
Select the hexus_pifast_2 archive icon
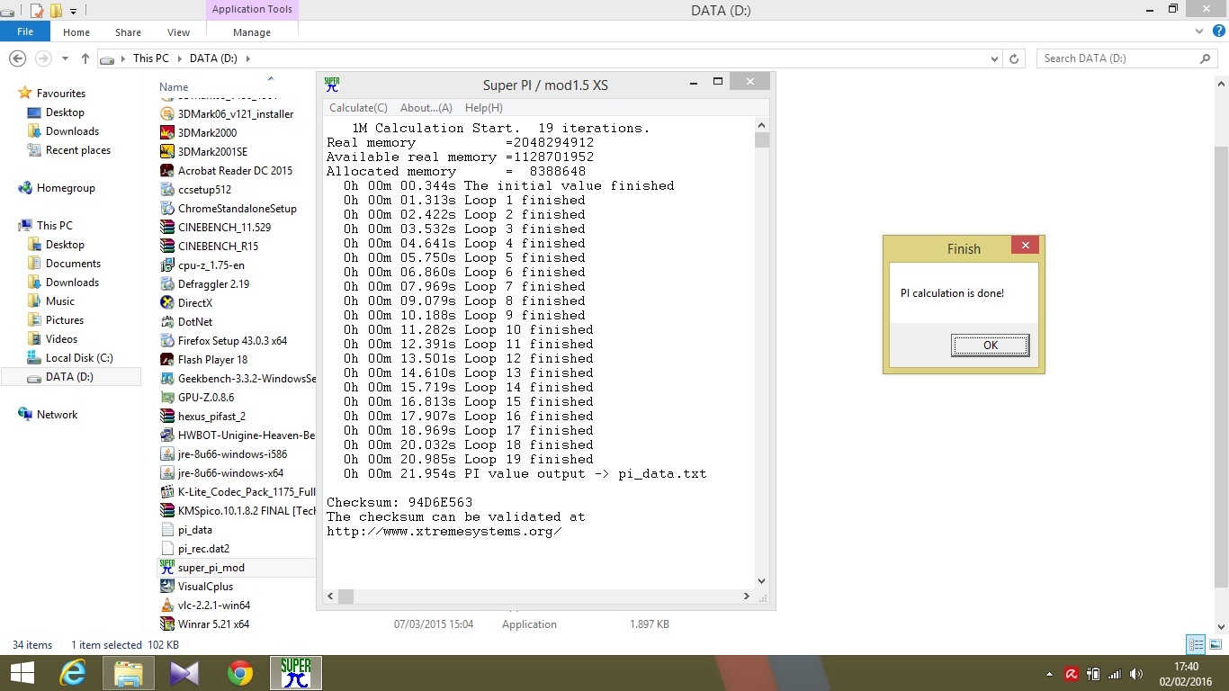(x=166, y=417)
